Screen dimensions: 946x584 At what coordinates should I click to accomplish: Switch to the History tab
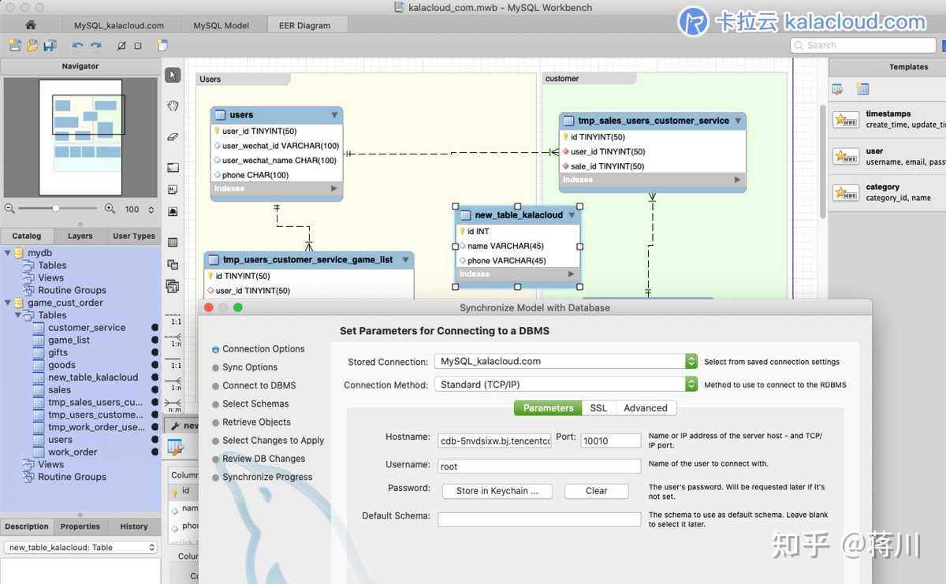click(134, 526)
